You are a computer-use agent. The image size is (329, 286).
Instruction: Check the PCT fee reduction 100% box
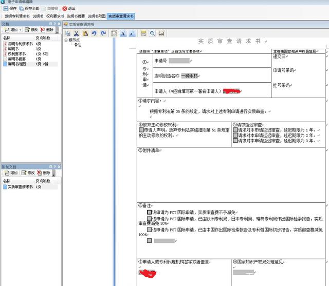(x=150, y=230)
